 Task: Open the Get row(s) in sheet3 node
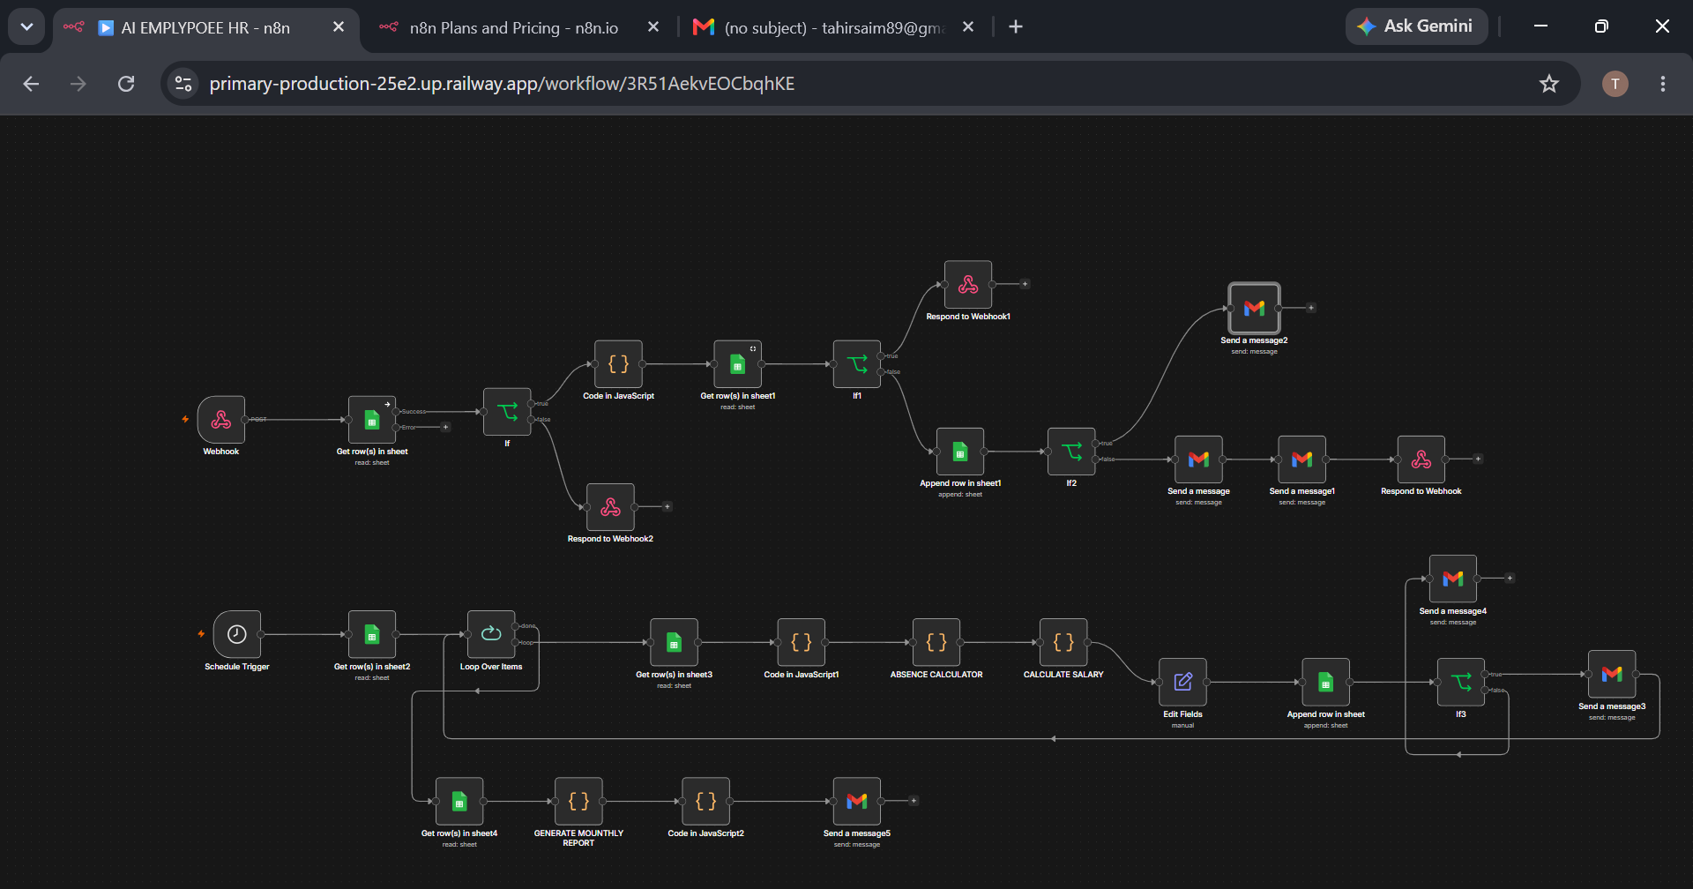674,642
